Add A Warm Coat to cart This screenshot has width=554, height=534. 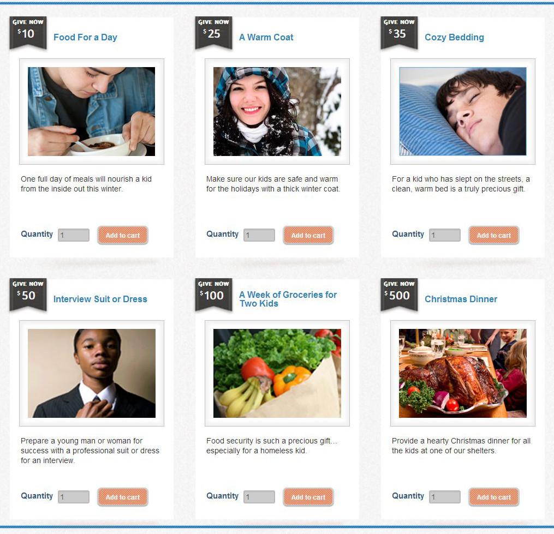308,235
